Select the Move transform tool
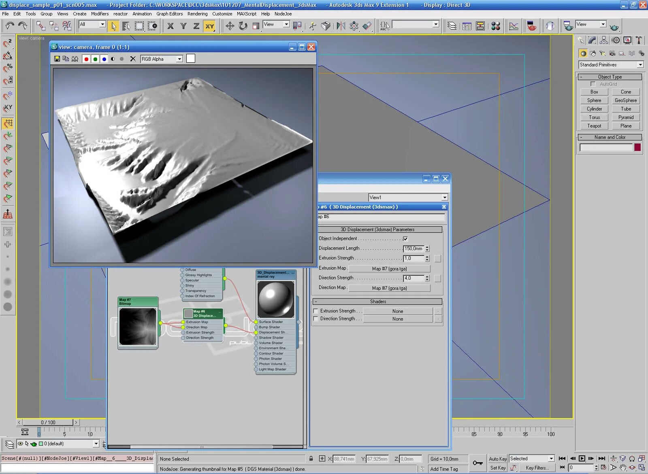The image size is (648, 474). pyautogui.click(x=230, y=26)
